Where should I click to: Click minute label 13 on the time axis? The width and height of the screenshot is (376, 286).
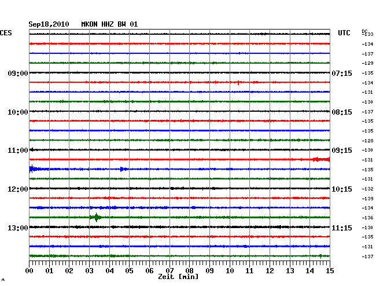pyautogui.click(x=290, y=270)
